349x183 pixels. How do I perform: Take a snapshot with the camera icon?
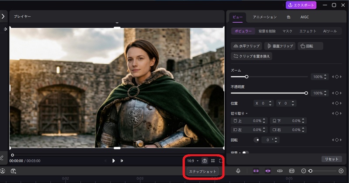(205, 161)
